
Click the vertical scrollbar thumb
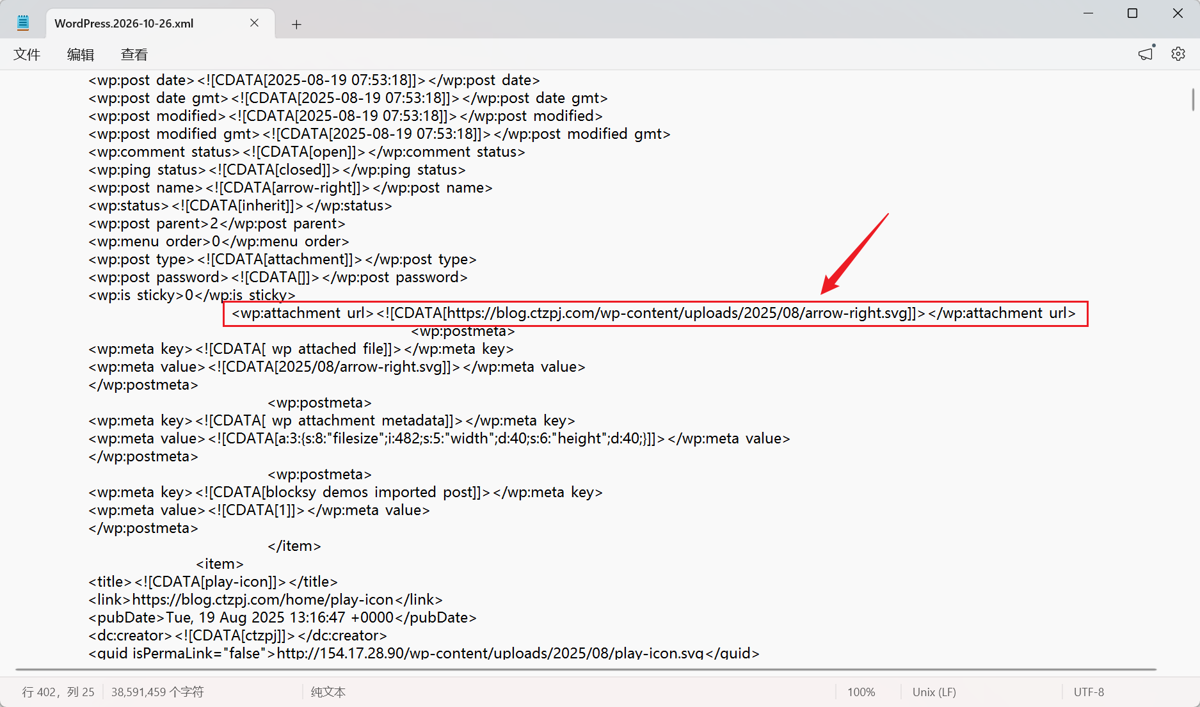tap(1193, 100)
